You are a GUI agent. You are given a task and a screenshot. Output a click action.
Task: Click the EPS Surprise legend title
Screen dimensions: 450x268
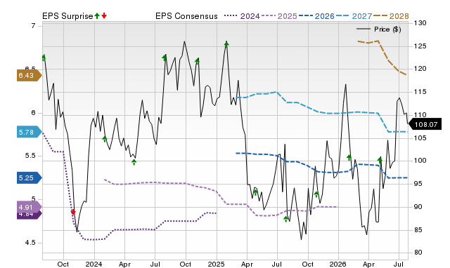coord(67,16)
